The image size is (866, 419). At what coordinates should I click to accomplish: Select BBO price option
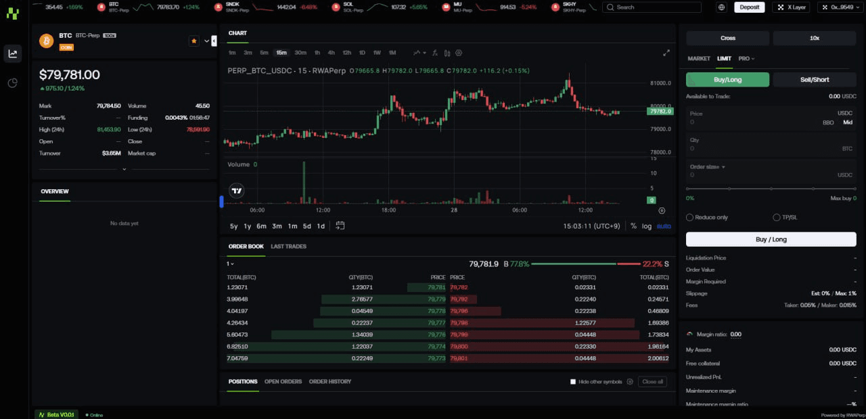coord(828,122)
